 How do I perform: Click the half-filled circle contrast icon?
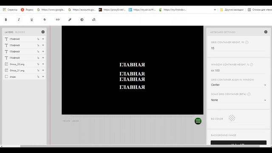pyautogui.click(x=82, y=20)
